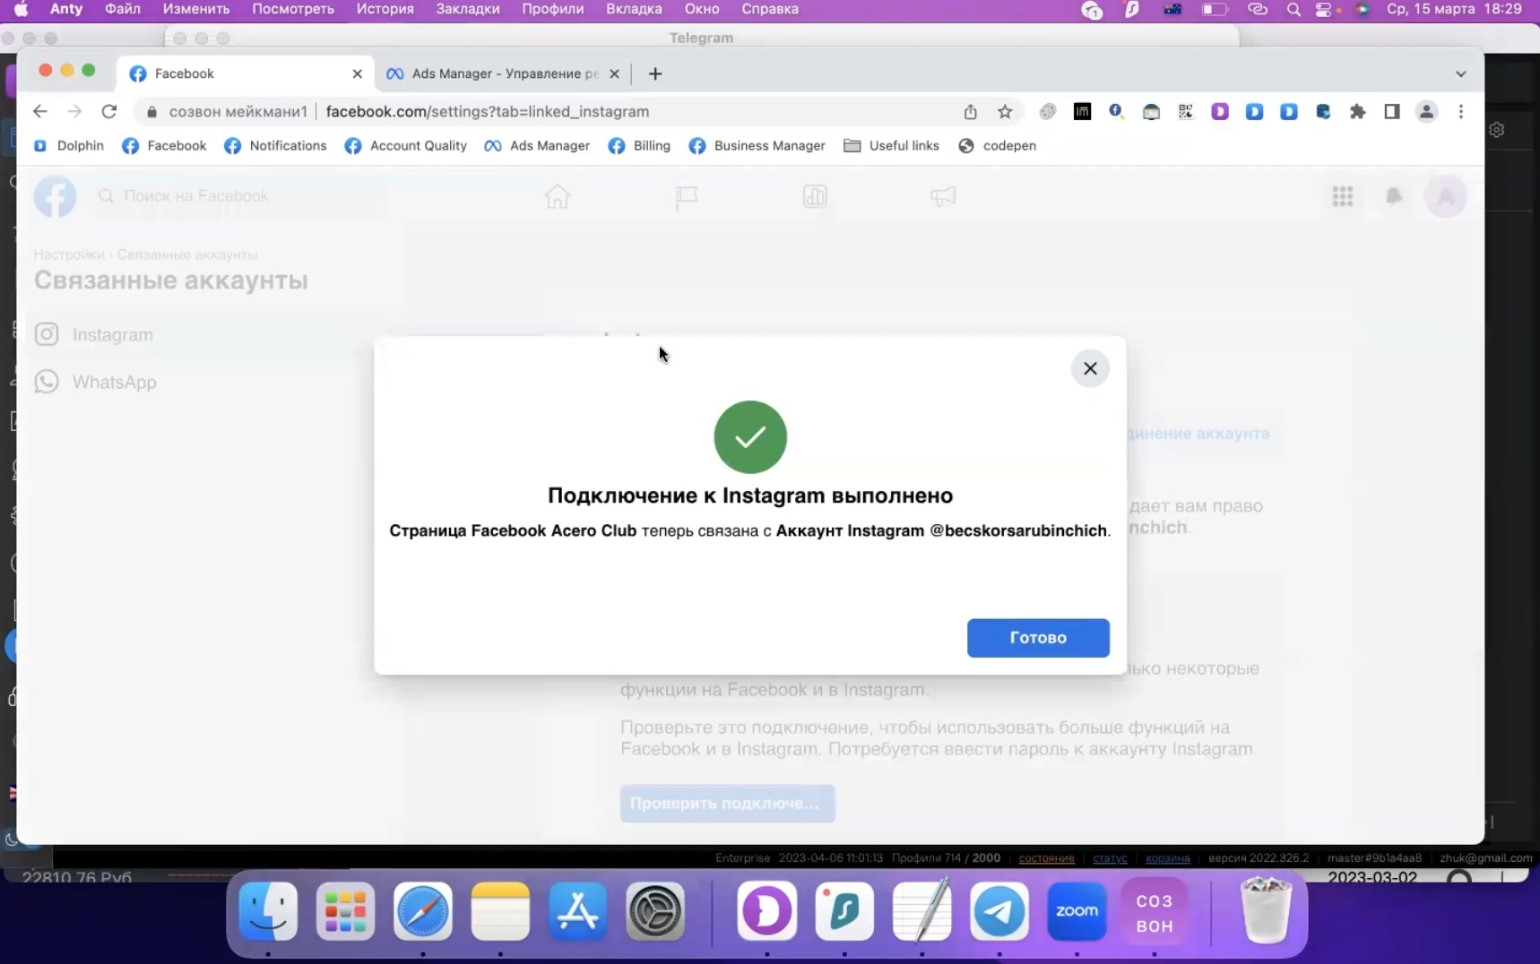The height and width of the screenshot is (964, 1540).
Task: Open System Preferences from the dock
Action: 655,912
